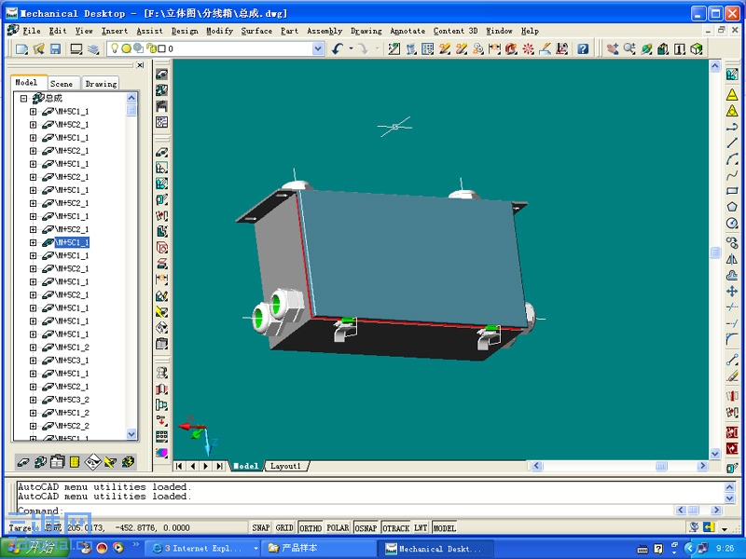
Task: Expand the highlighted \M+5C1_1 tree node
Action: click(x=33, y=242)
